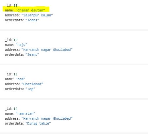Select the _id value 14
The height and width of the screenshot is (139, 148).
pyautogui.click(x=15, y=109)
